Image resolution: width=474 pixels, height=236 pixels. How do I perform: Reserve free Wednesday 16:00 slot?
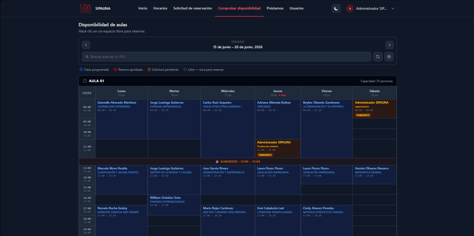tap(228, 200)
